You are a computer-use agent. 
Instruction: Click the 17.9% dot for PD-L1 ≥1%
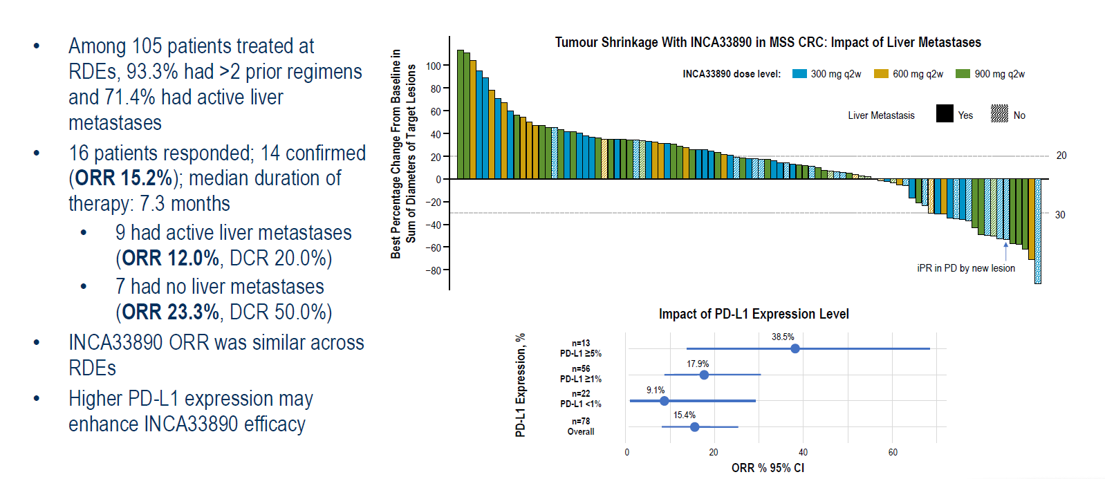704,375
